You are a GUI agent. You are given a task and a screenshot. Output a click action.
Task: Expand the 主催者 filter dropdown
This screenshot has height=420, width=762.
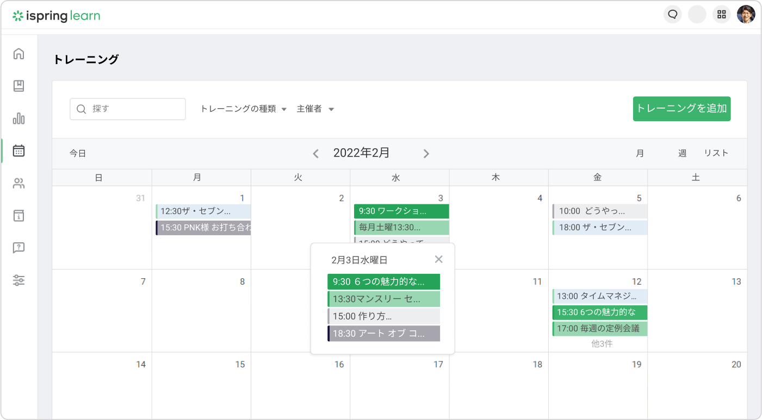pos(315,109)
